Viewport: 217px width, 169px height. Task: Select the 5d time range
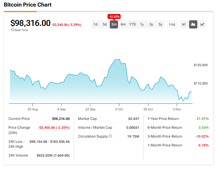pyautogui.click(x=105, y=24)
